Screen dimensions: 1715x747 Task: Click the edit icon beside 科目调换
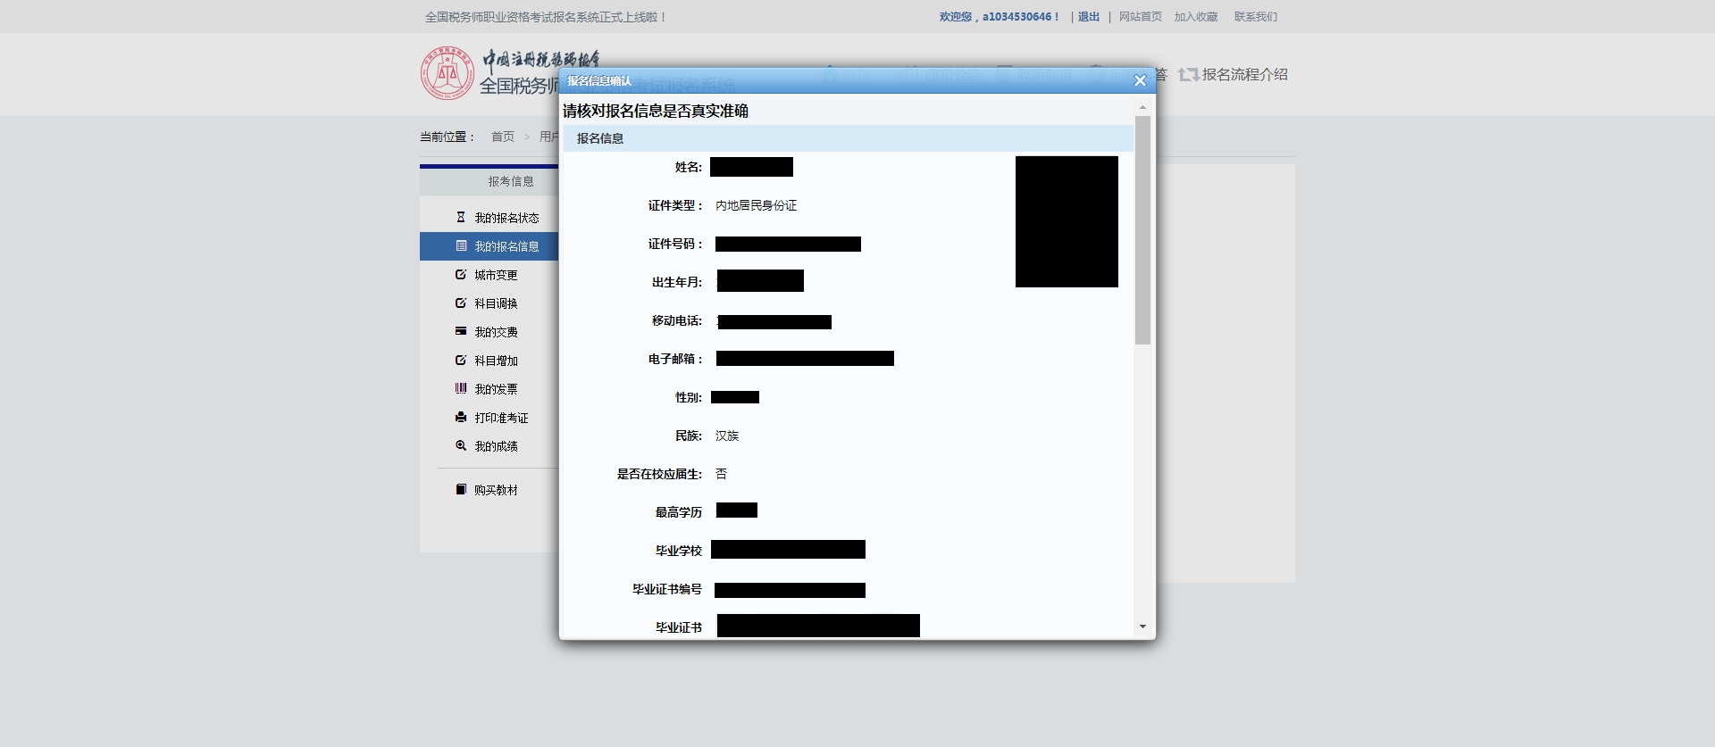461,303
